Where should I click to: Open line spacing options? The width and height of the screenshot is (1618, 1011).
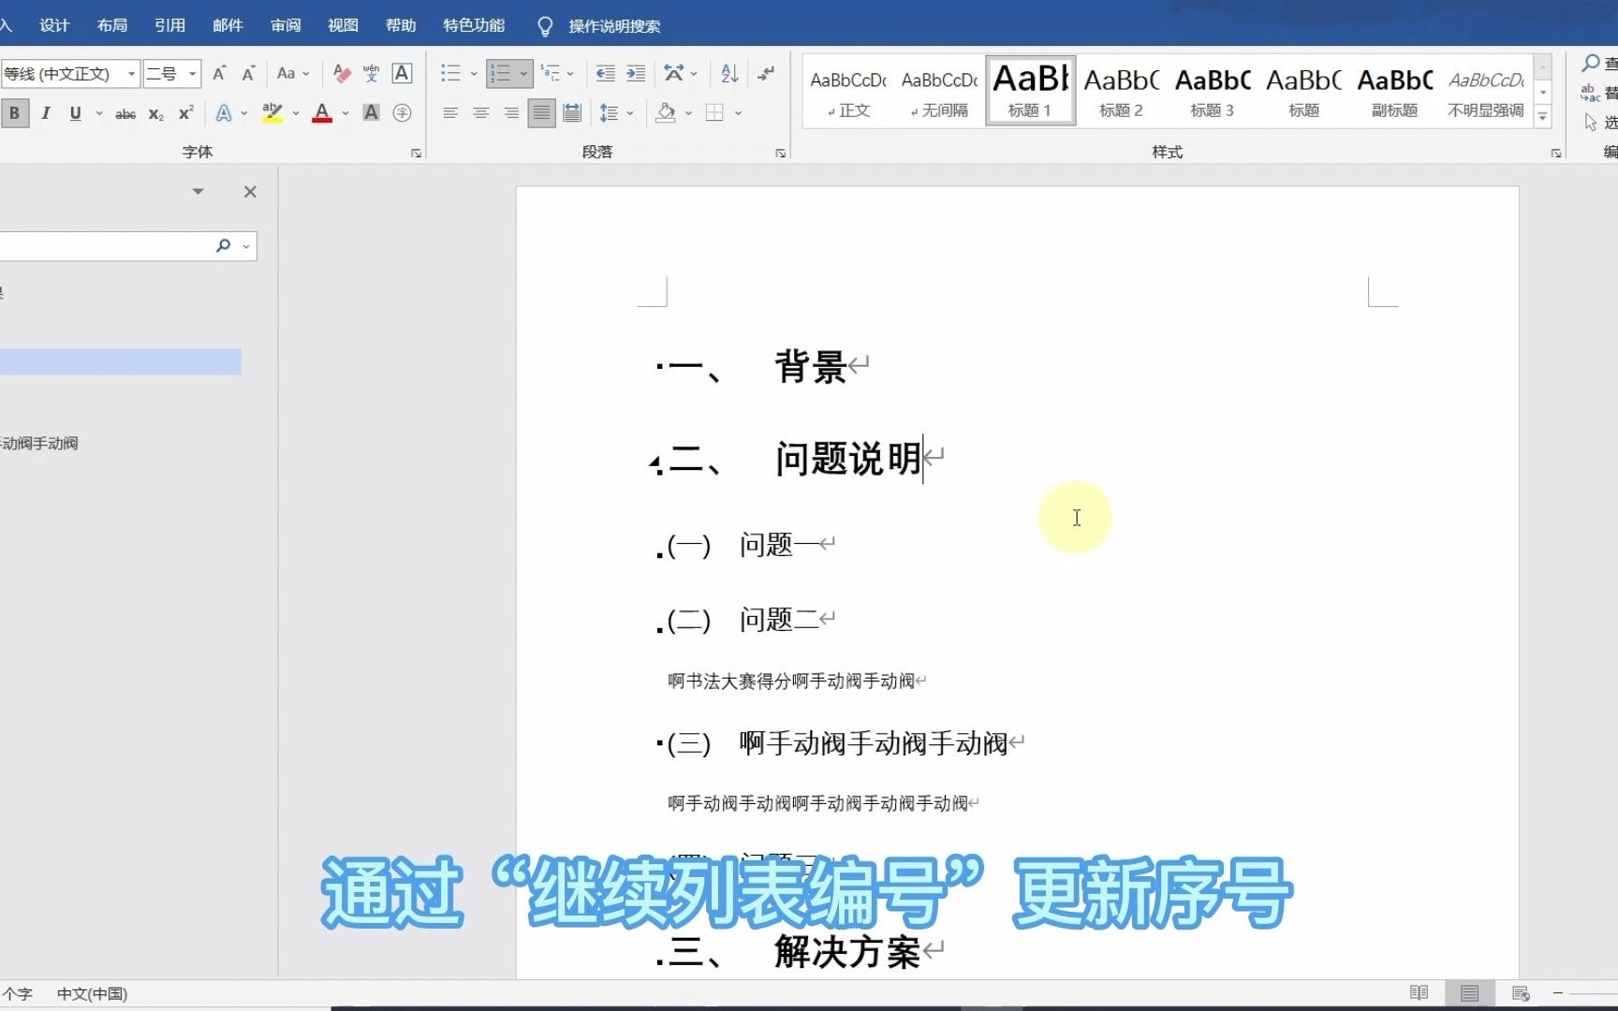click(610, 113)
